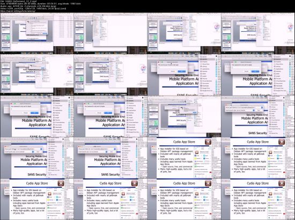Click the password input field in the ninth frame dialog
This screenshot has height=220, width=295.
[25, 109]
